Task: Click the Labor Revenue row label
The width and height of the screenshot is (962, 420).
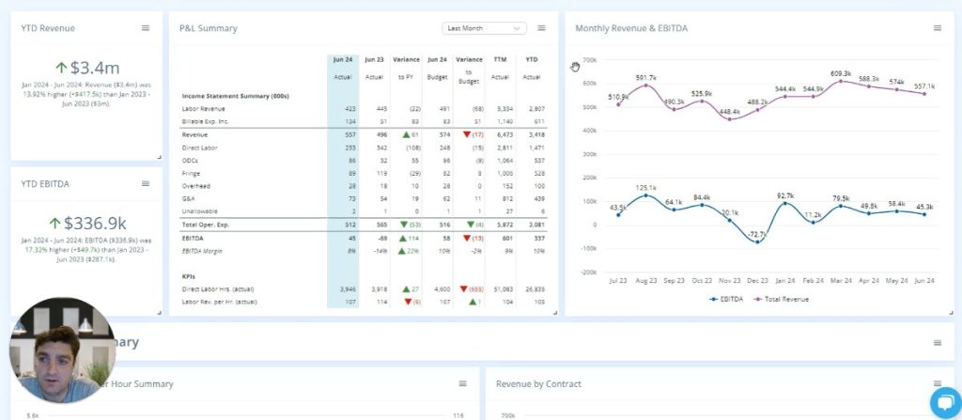Action: [204, 109]
